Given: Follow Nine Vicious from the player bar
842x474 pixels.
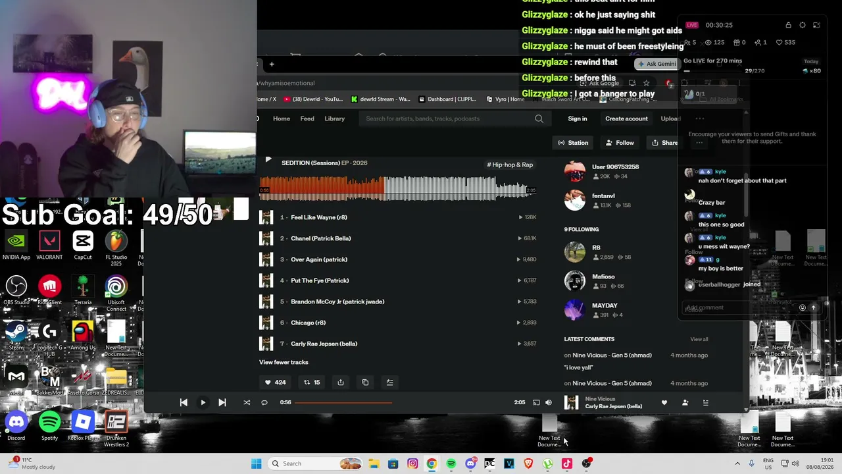Looking at the screenshot, I should (x=685, y=403).
